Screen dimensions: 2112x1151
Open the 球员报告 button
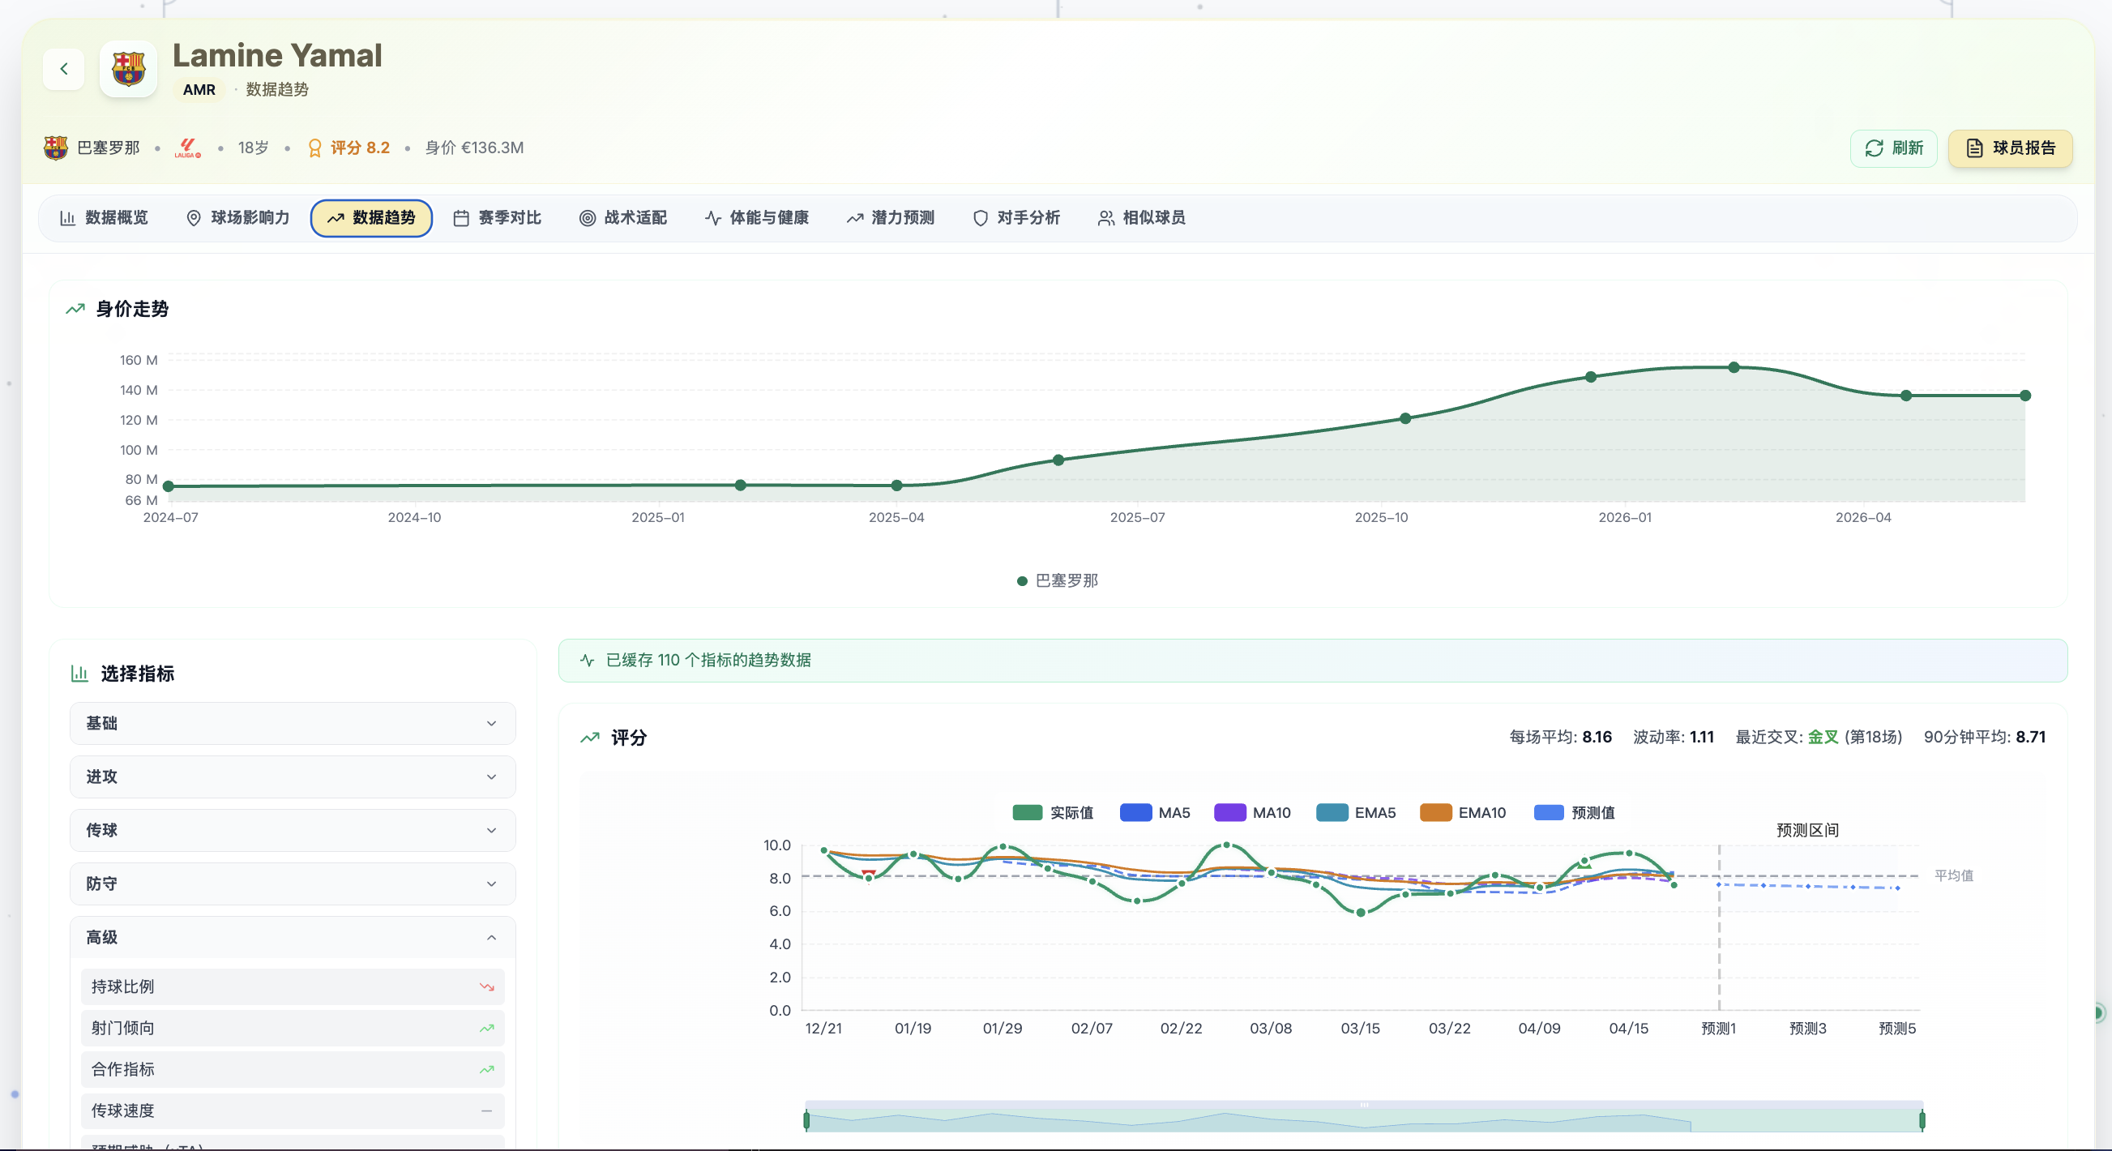tap(2011, 148)
